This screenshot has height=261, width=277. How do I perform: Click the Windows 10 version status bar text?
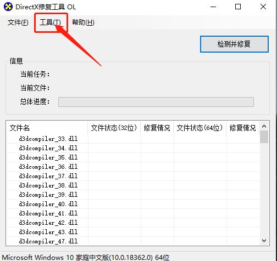pyautogui.click(x=86, y=257)
